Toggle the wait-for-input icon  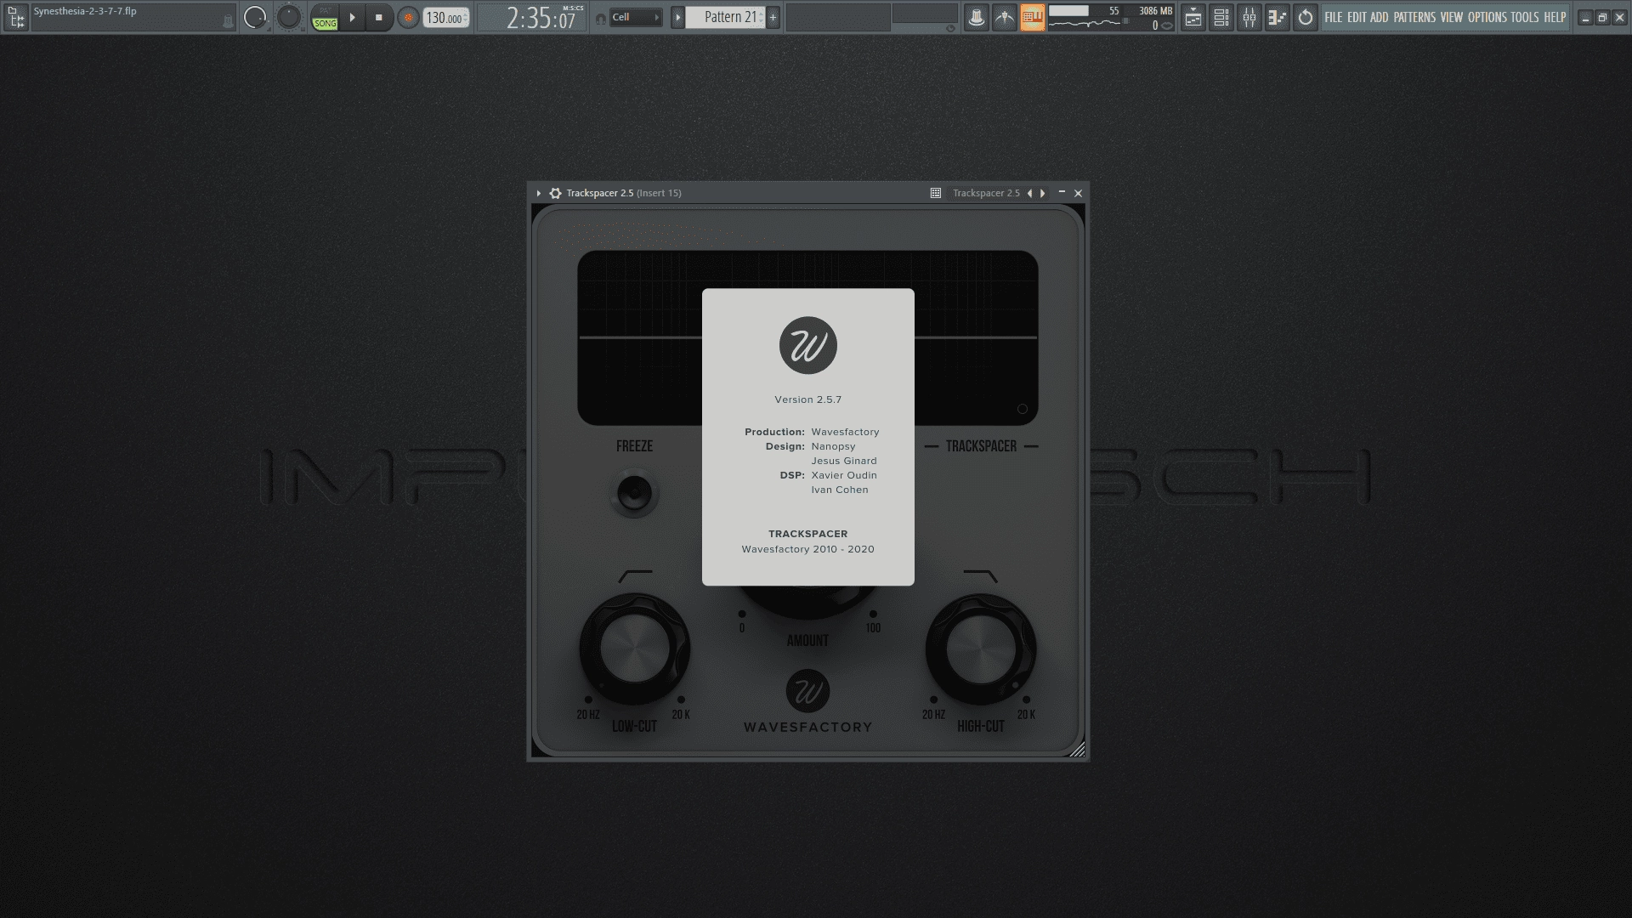pyautogui.click(x=1005, y=17)
